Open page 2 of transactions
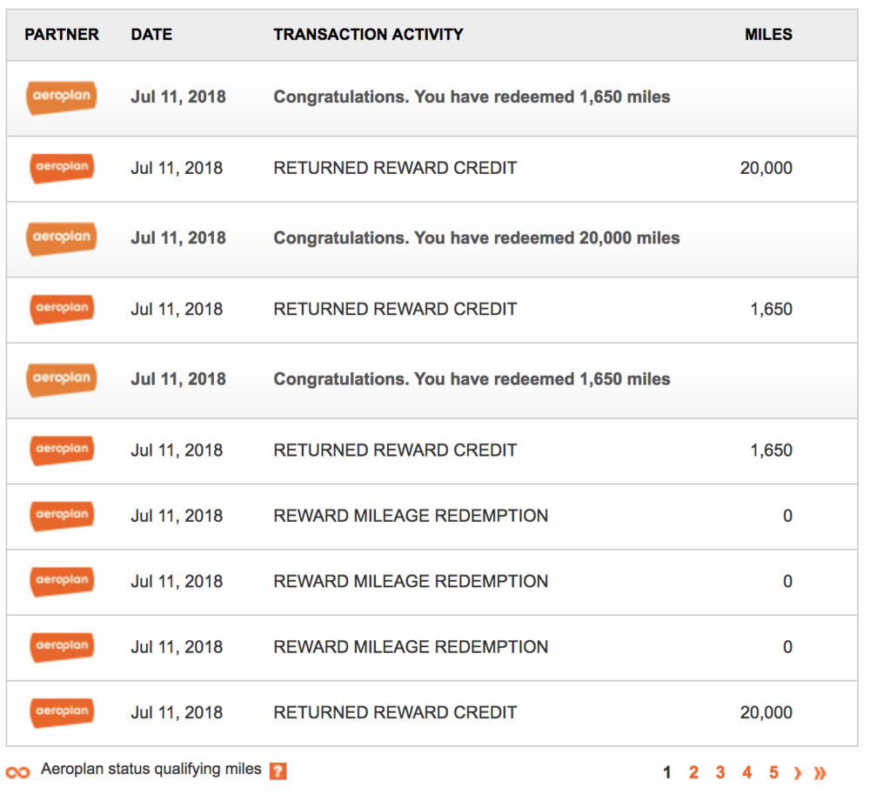Viewport: 870px width, 794px height. pyautogui.click(x=693, y=772)
